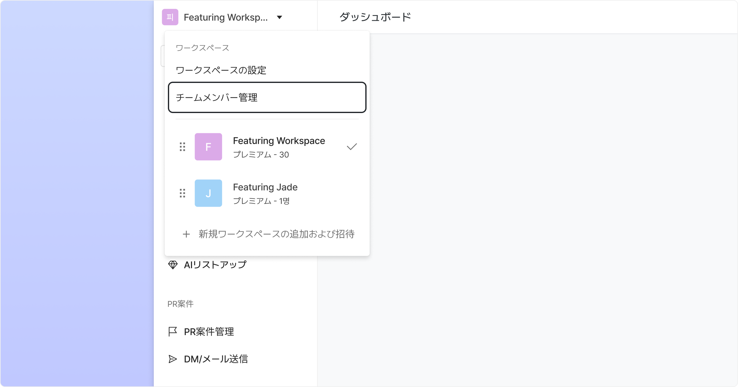Click the plus icon for new workspace
The height and width of the screenshot is (387, 738).
[x=186, y=234]
